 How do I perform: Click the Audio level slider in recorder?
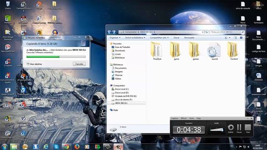(x=217, y=130)
